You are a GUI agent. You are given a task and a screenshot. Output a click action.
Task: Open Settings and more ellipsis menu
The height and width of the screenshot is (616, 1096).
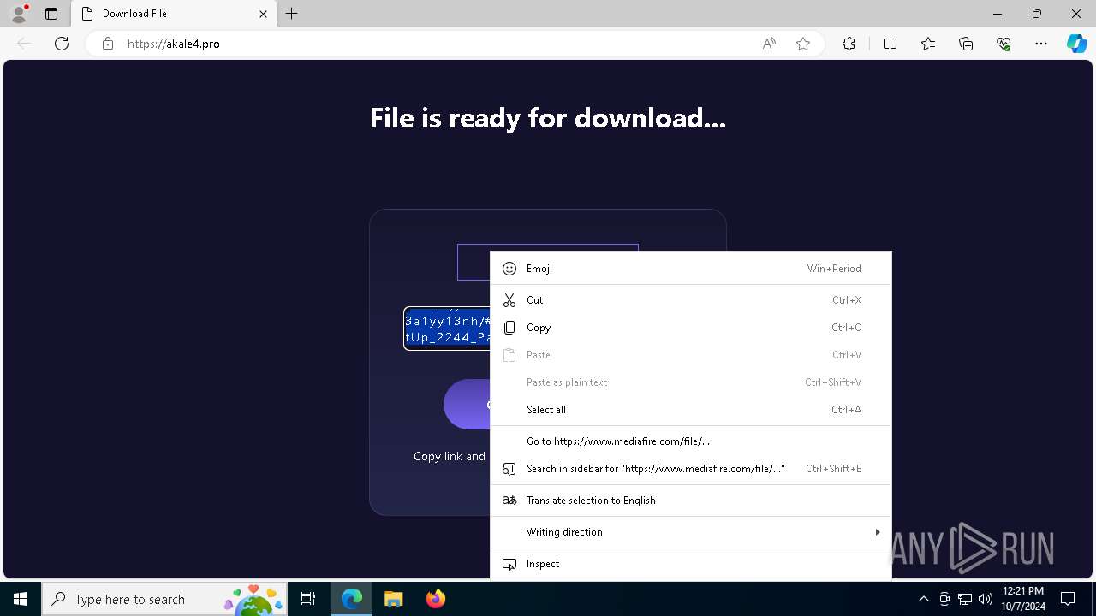[1041, 44]
